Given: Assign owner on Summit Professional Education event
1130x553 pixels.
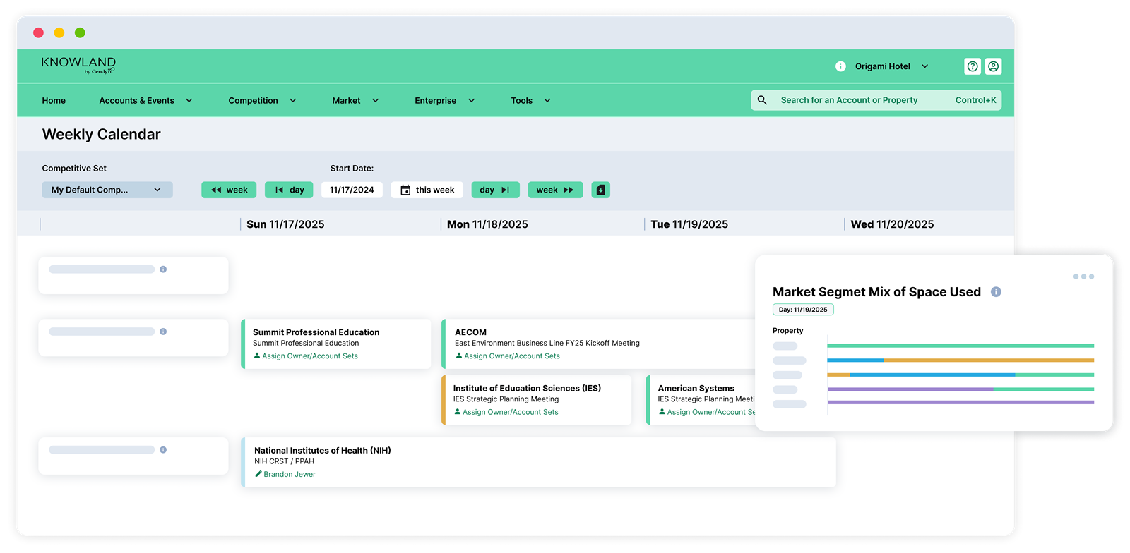Looking at the screenshot, I should click(310, 355).
